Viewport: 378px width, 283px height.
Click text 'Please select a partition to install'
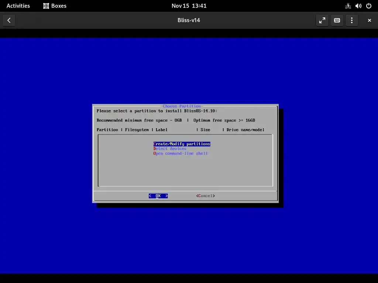point(139,111)
